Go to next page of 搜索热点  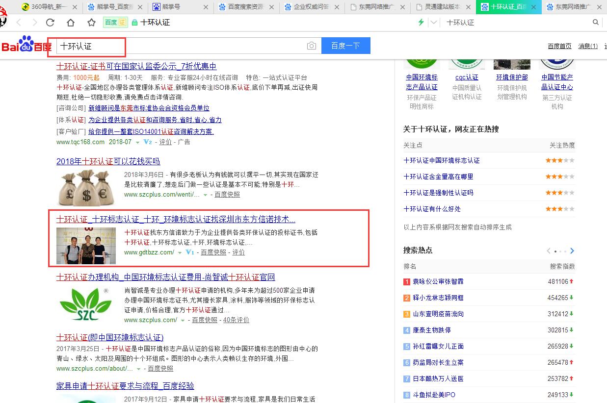tap(572, 251)
